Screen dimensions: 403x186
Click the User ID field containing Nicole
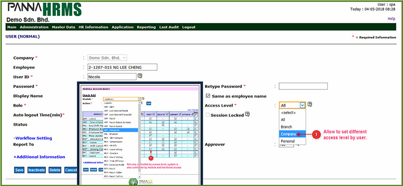pyautogui.click(x=112, y=77)
